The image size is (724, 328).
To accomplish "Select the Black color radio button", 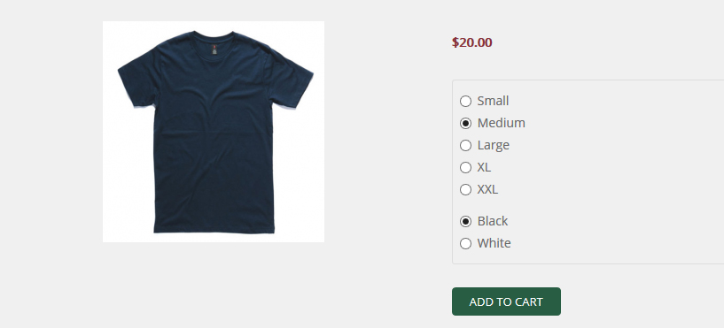I will pyautogui.click(x=465, y=221).
